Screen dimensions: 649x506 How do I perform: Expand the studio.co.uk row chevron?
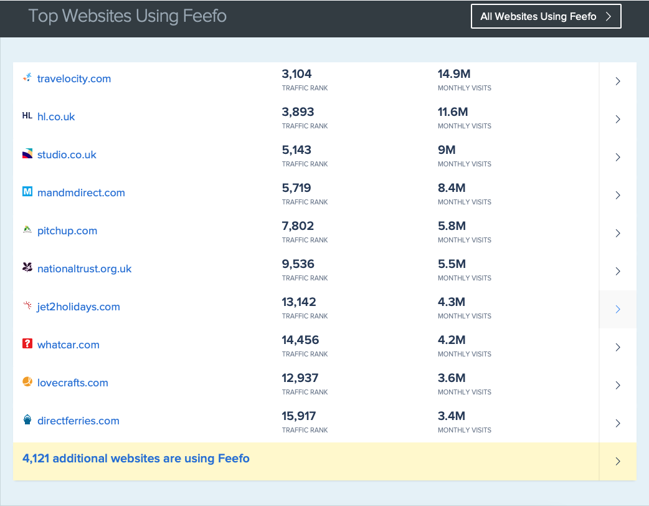point(617,158)
